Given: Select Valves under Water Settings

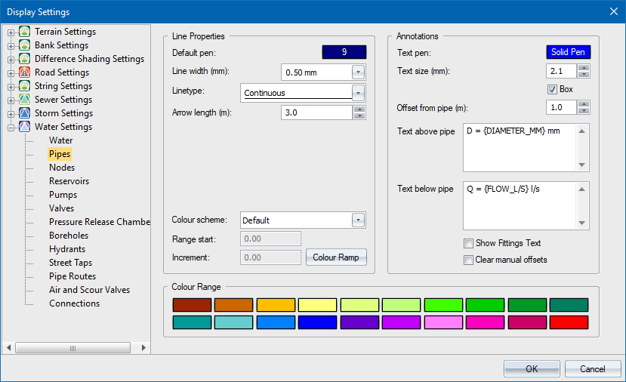Looking at the screenshot, I should 61,208.
